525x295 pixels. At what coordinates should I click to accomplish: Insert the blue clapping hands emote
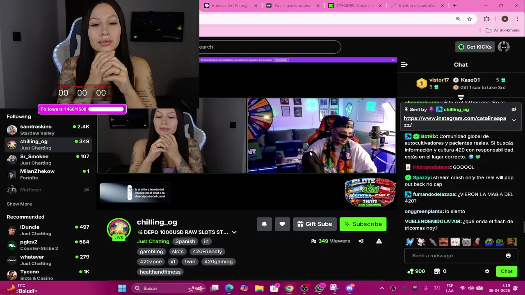tap(409, 242)
